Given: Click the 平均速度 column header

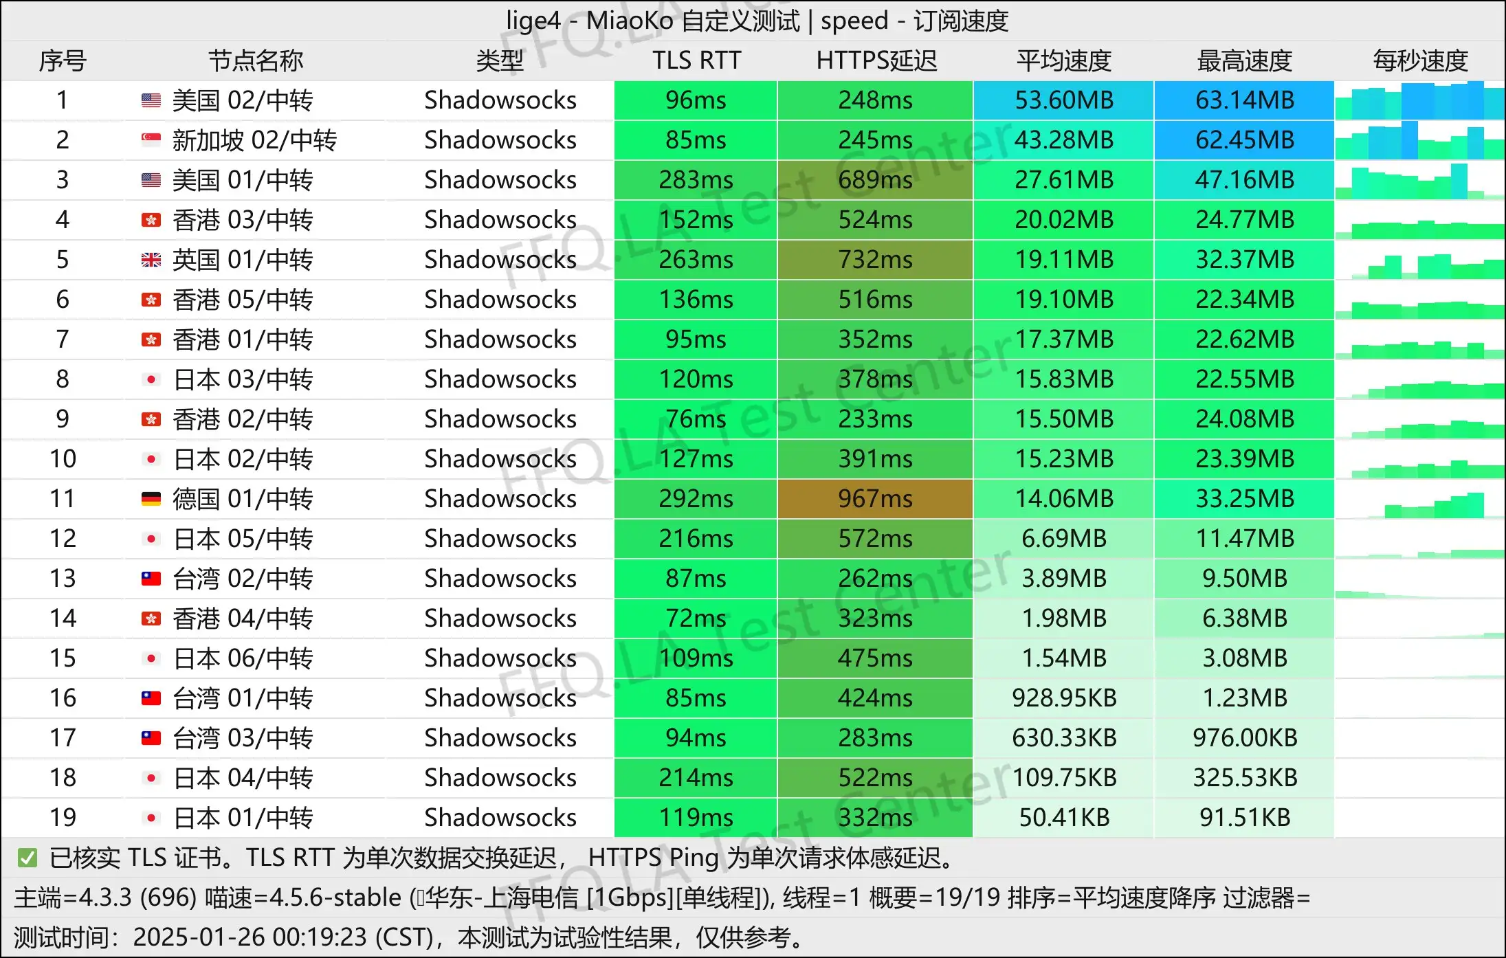Looking at the screenshot, I should (x=1063, y=60).
